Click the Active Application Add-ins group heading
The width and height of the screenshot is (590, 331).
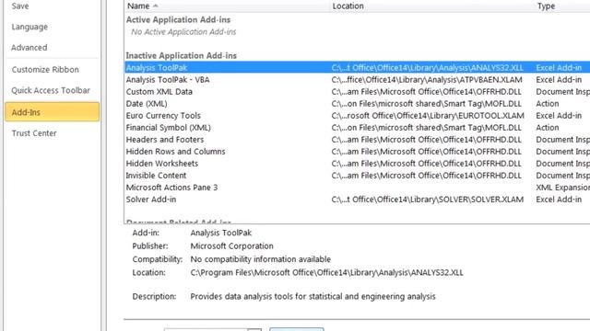(x=178, y=20)
